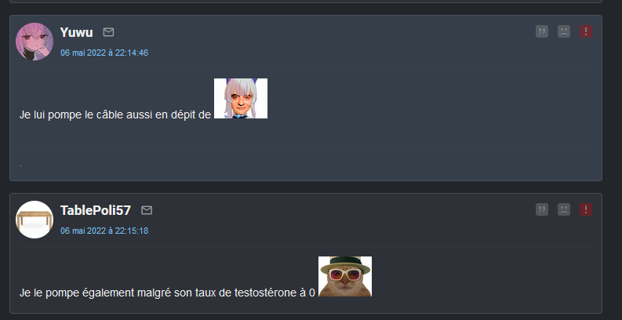Click the text 'Je lui pompe le câble aussi'
622x320 pixels.
(85, 115)
